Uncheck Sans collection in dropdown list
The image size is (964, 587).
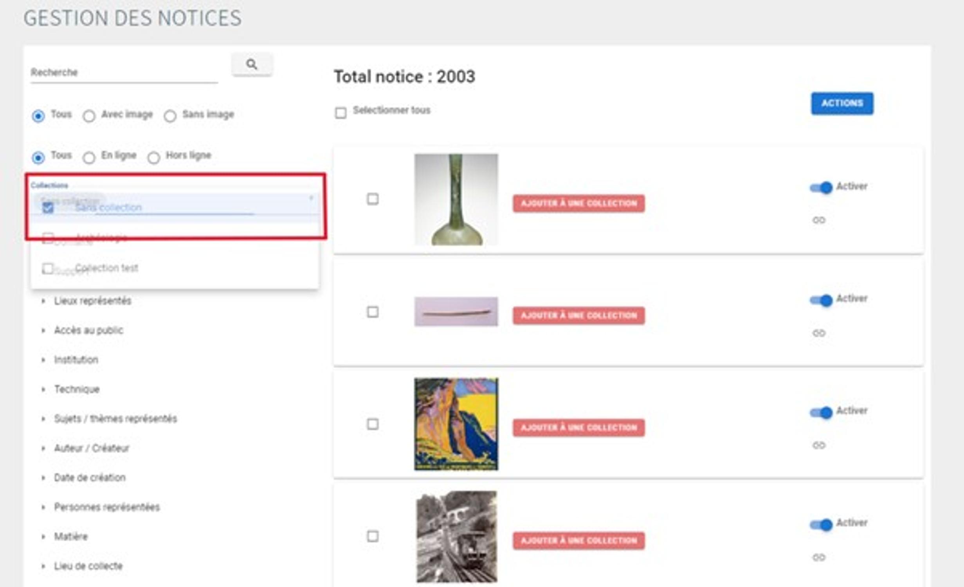click(x=48, y=208)
